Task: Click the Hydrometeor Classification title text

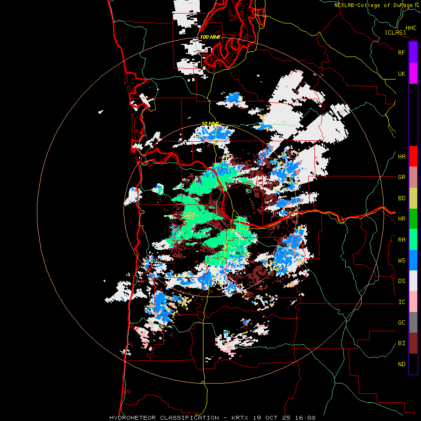Action: [164, 418]
